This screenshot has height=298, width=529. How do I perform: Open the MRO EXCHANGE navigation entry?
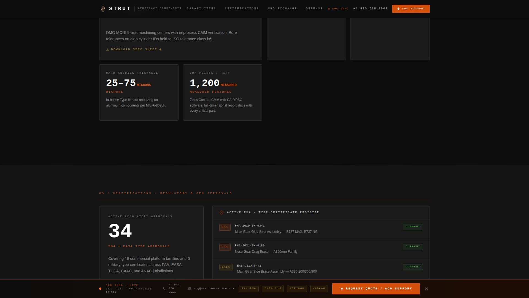(282, 9)
